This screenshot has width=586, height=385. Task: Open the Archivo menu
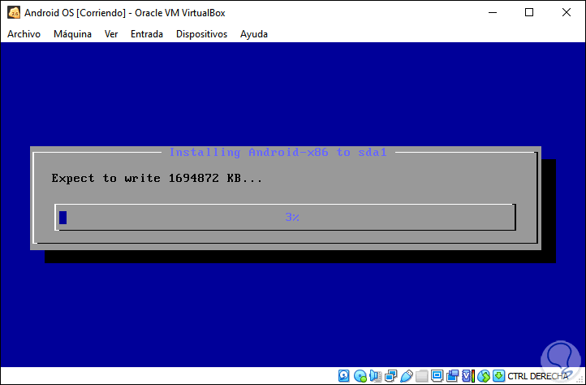(x=24, y=34)
